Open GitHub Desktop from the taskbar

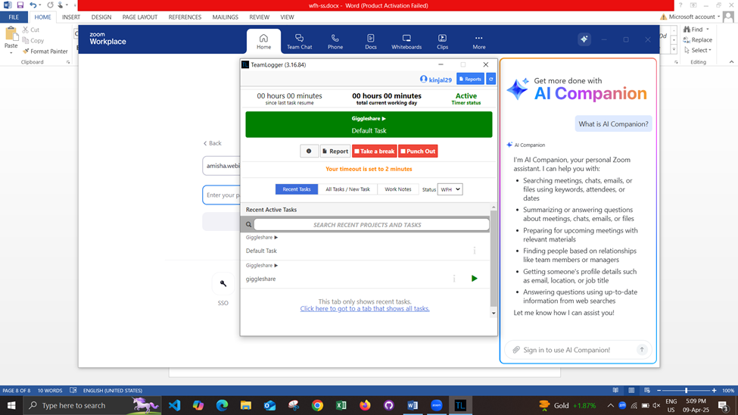[389, 405]
